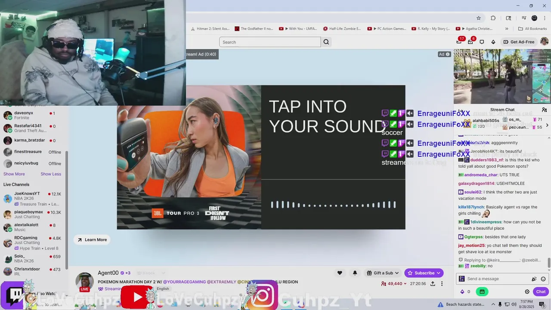Viewport: 551px width, 310px height.
Task: Open the media controls icon in the browser toolbar
Action: pyautogui.click(x=524, y=18)
